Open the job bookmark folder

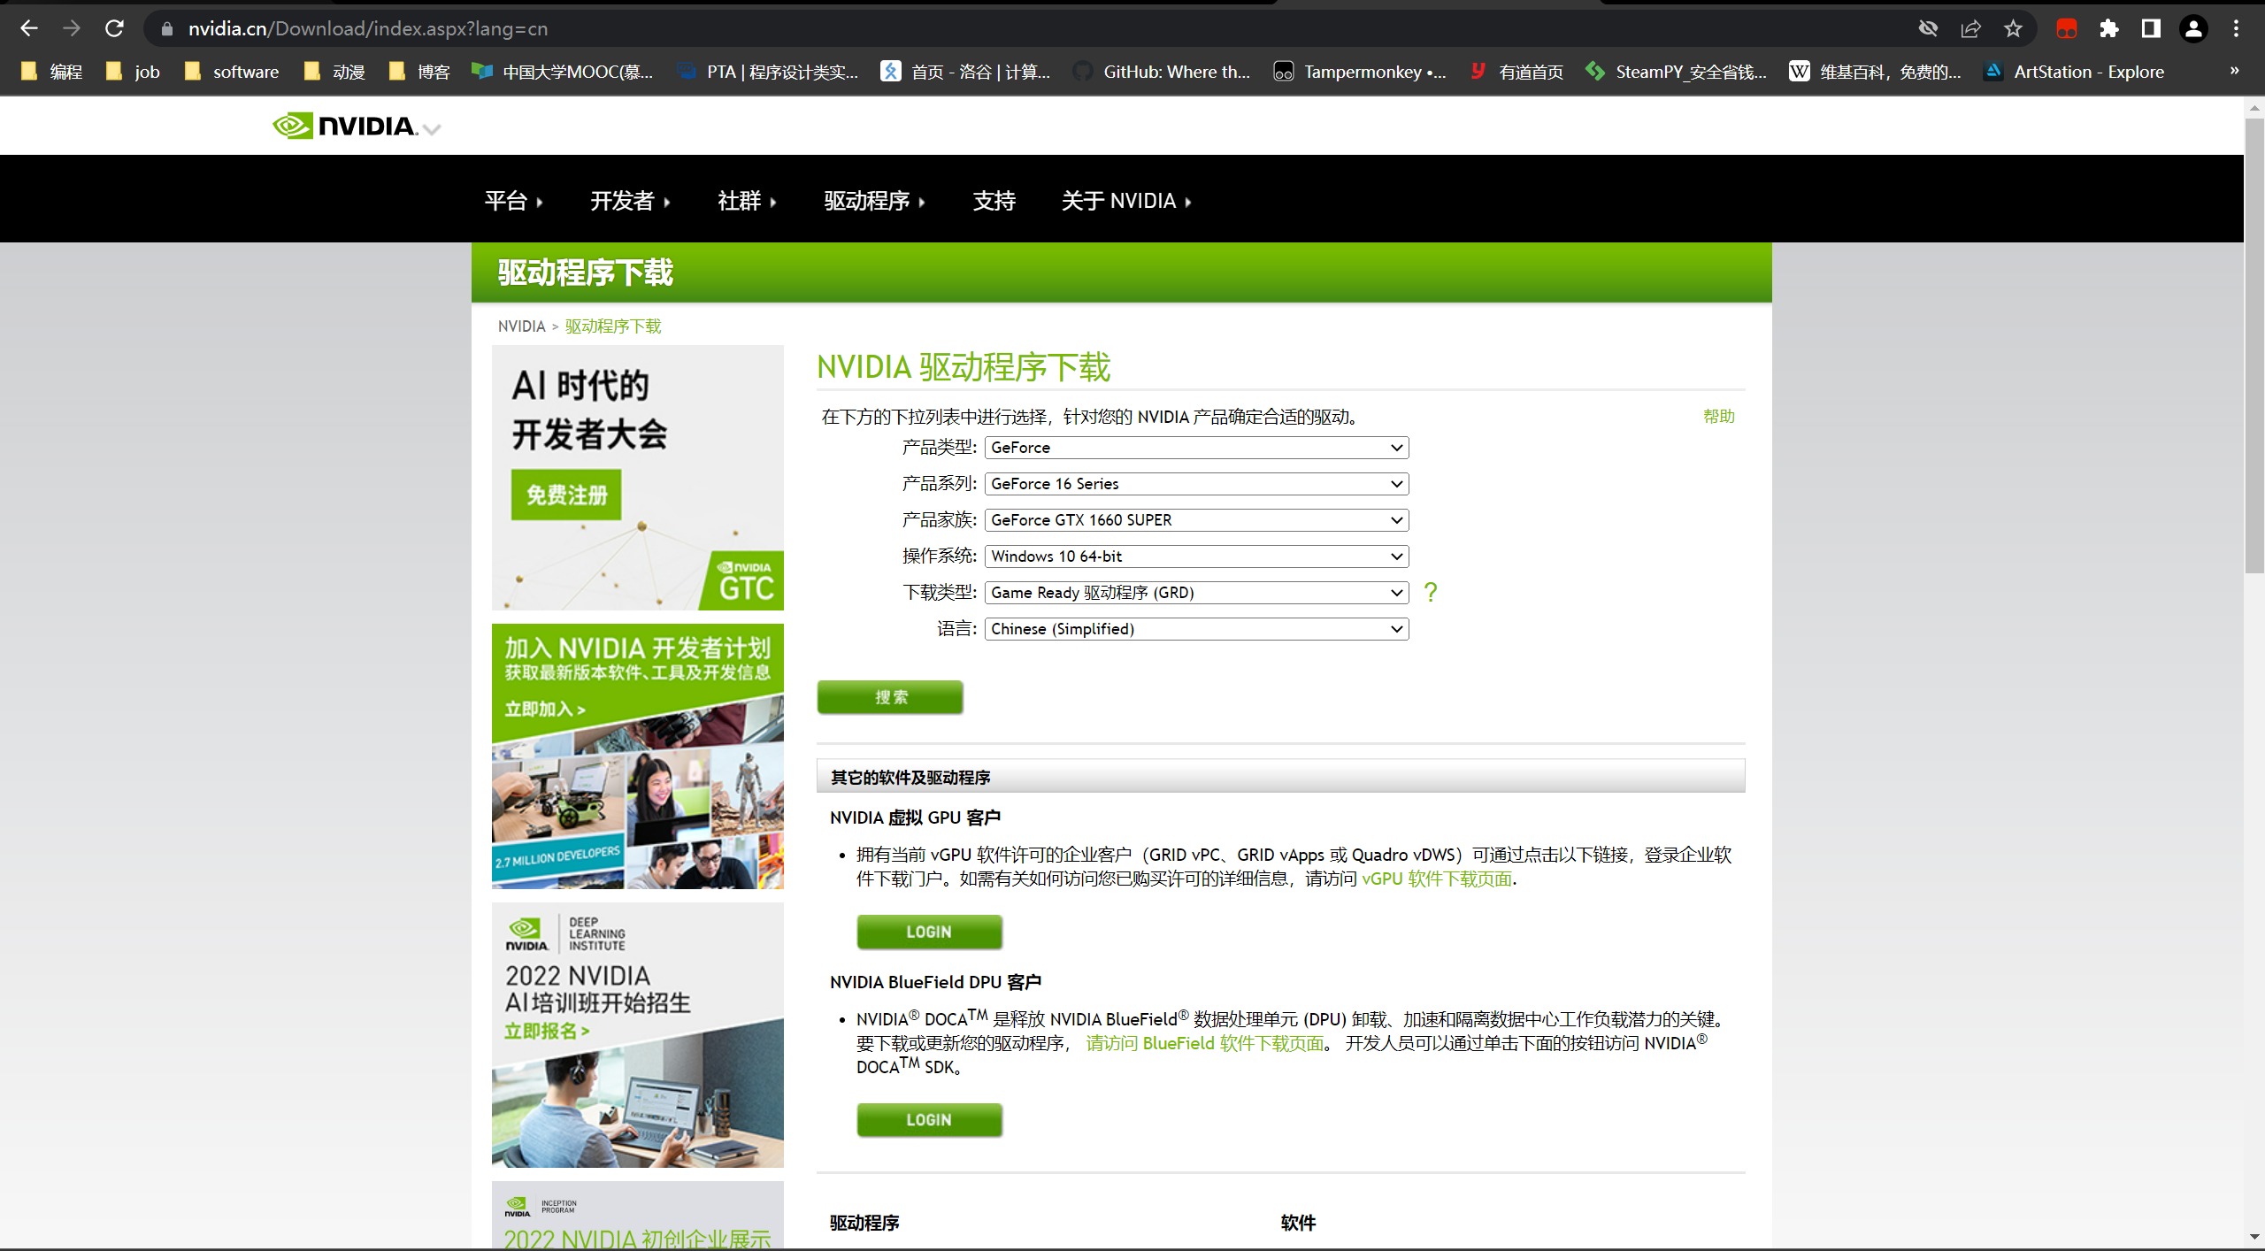133,71
